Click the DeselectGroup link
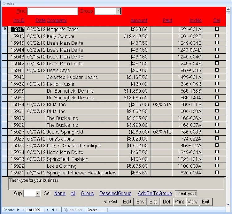Viewport: 232px width, 214px height. (115, 193)
